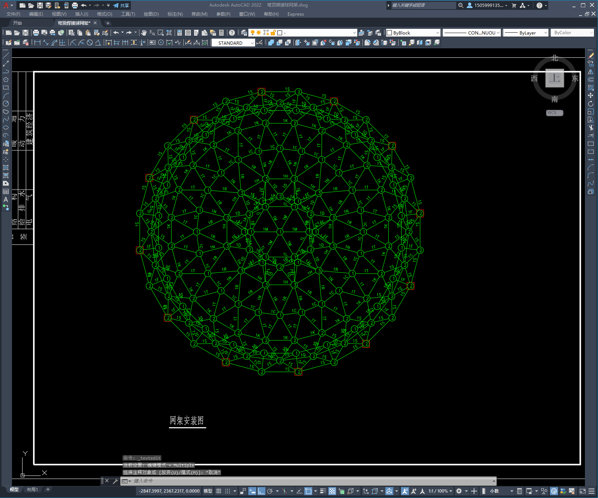This screenshot has width=598, height=498.
Task: Select the Mirror modify tool
Action: [x=591, y=72]
